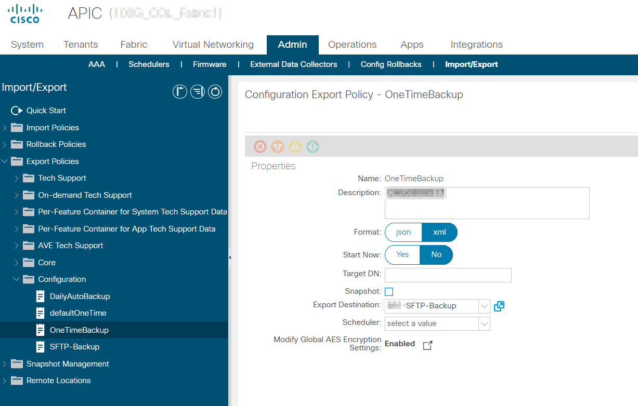Expand the Rollback Policies tree node

(5, 144)
